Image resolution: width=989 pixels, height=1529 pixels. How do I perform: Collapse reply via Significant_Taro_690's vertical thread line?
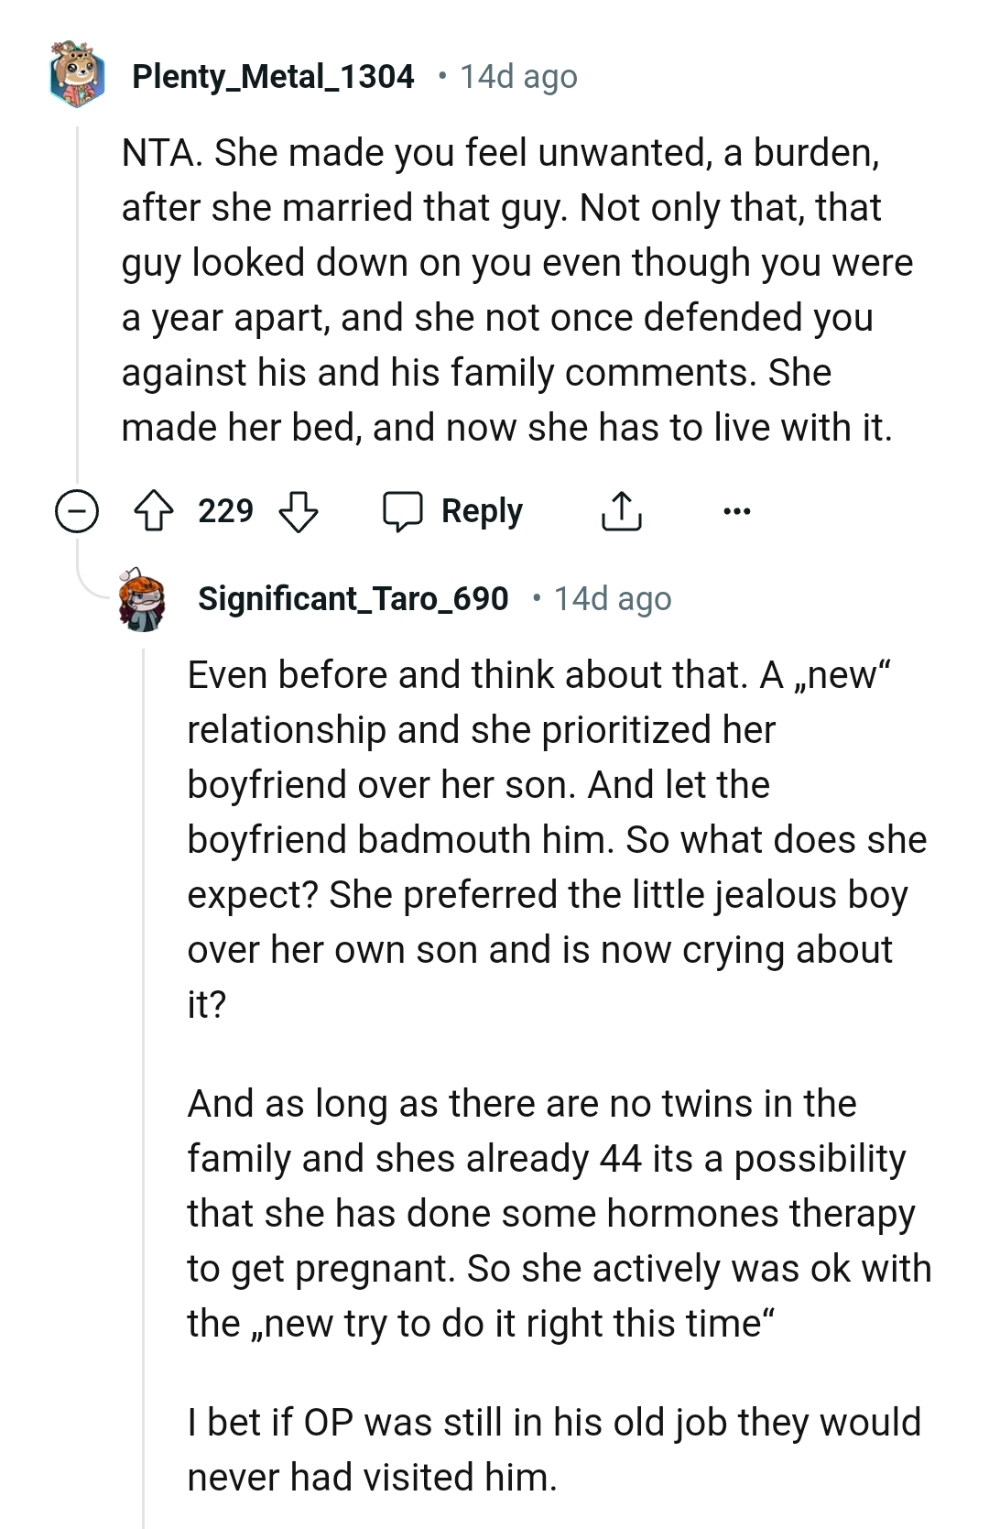click(144, 1081)
